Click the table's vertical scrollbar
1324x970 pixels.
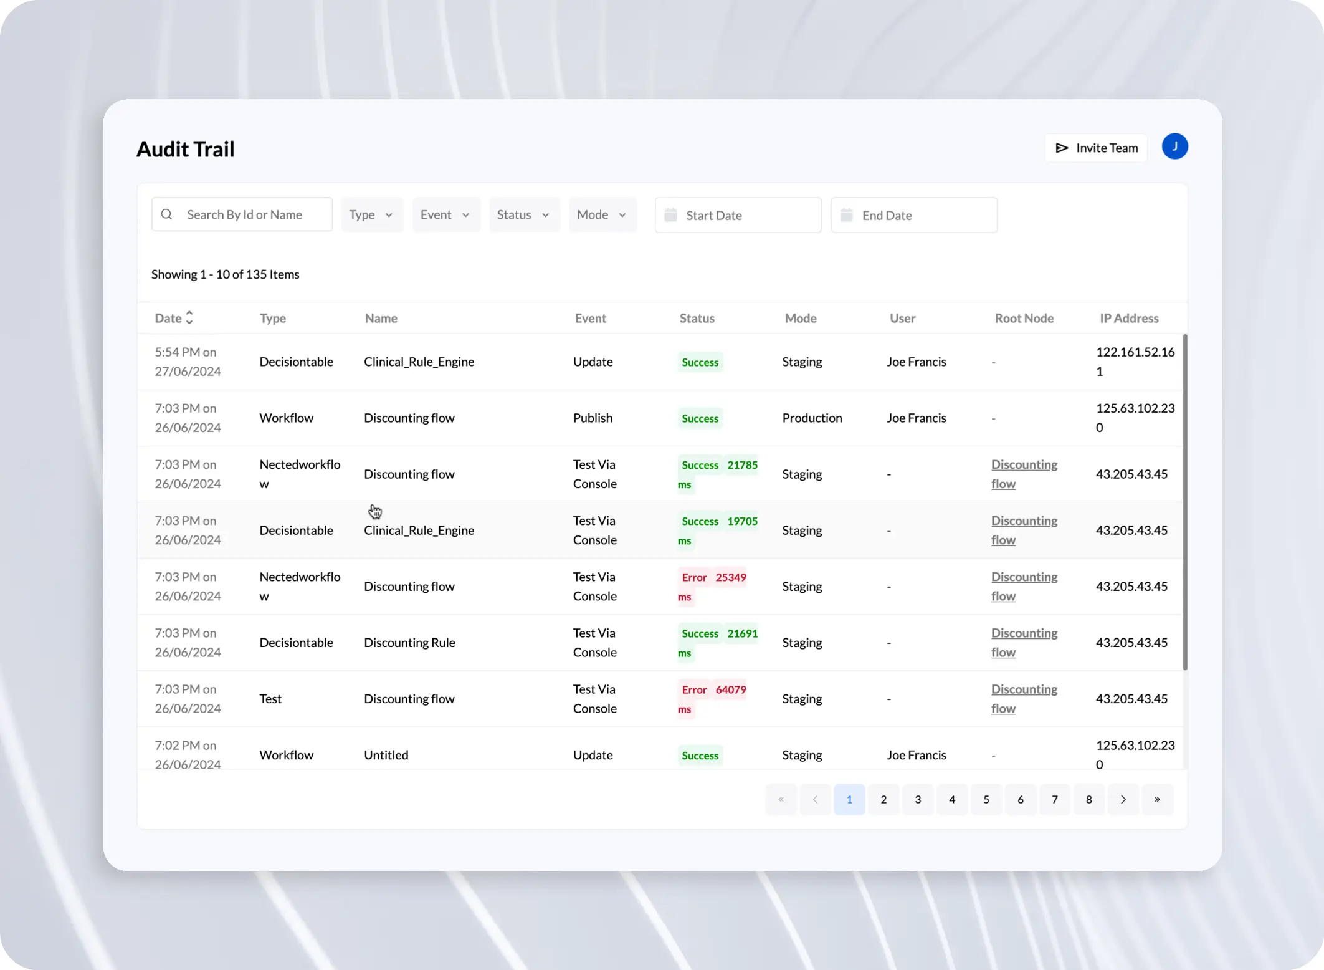[x=1184, y=502]
